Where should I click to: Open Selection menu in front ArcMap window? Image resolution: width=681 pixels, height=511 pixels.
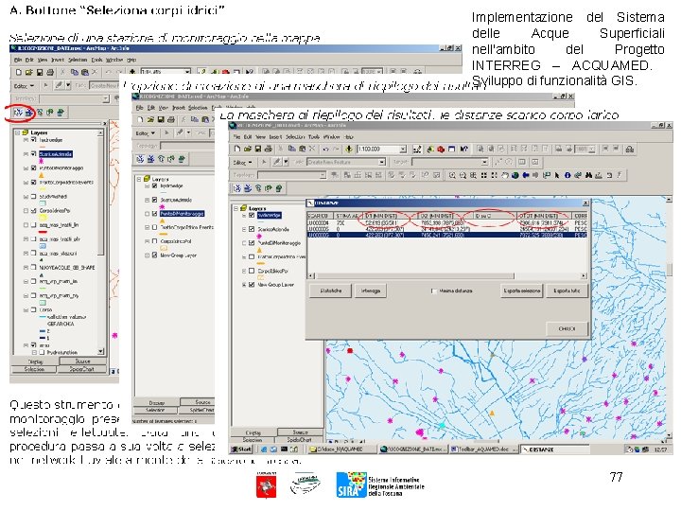tap(294, 137)
